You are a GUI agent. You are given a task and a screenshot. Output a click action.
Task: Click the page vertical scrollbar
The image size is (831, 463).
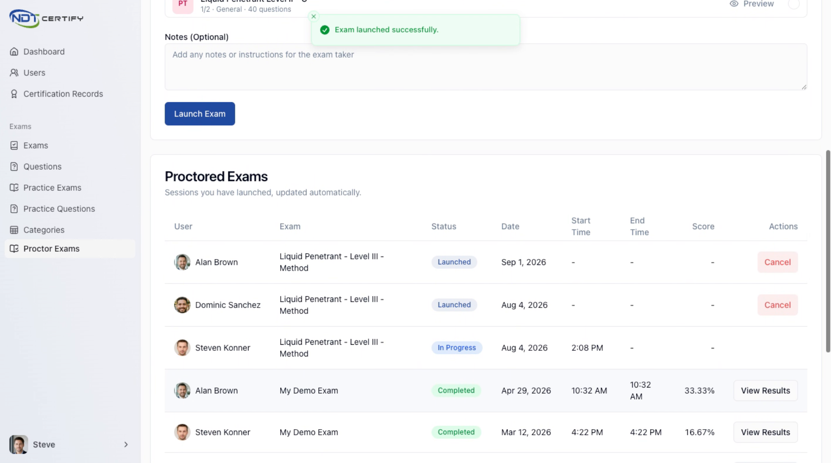[x=828, y=251]
